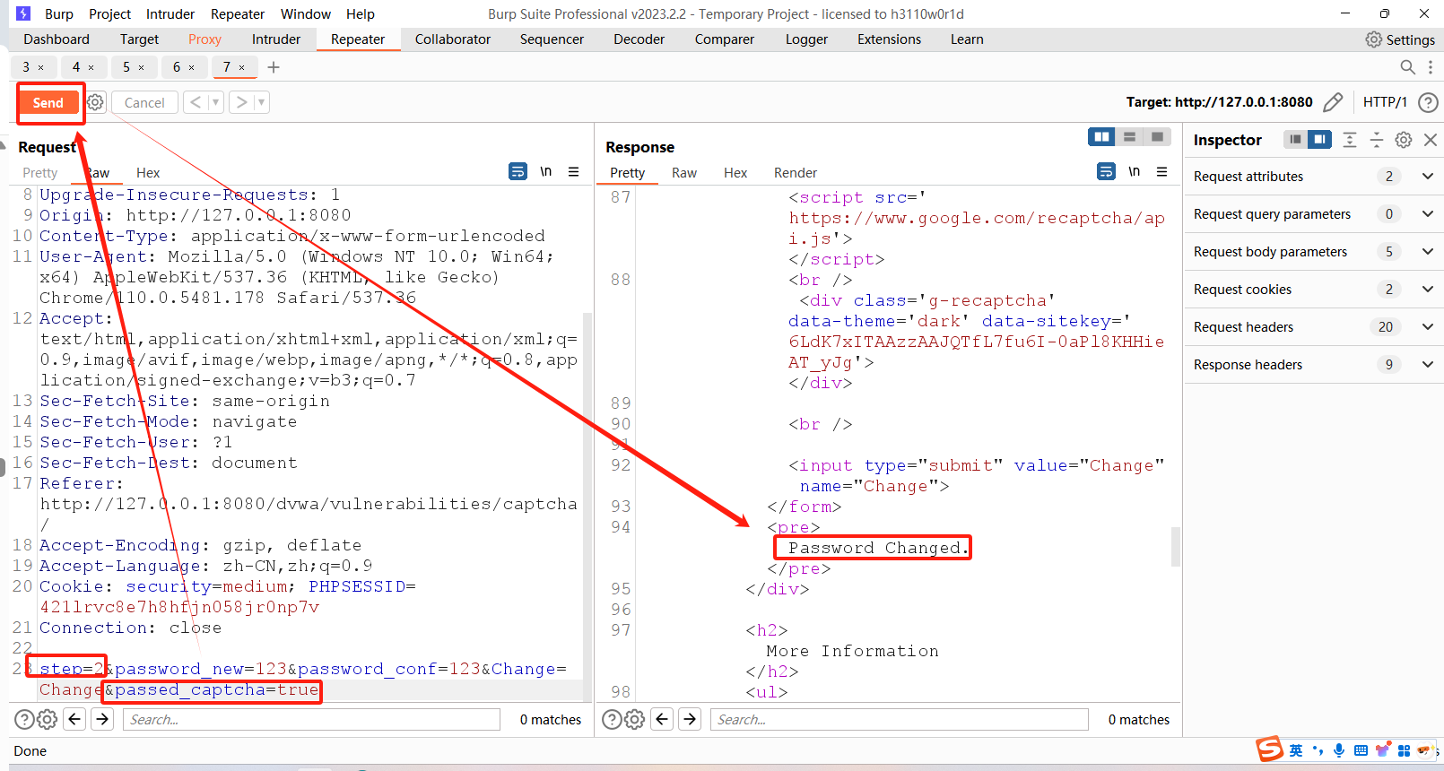The height and width of the screenshot is (771, 1444).
Task: Switch to the Intruder tab
Action: 276,39
